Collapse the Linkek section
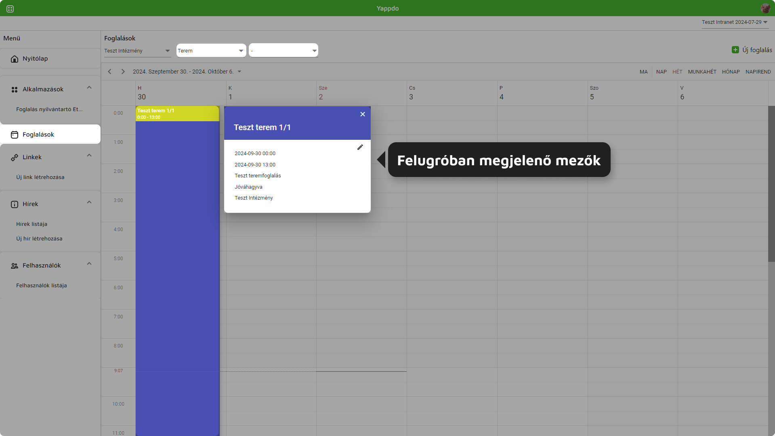Viewport: 775px width, 436px height. click(89, 156)
